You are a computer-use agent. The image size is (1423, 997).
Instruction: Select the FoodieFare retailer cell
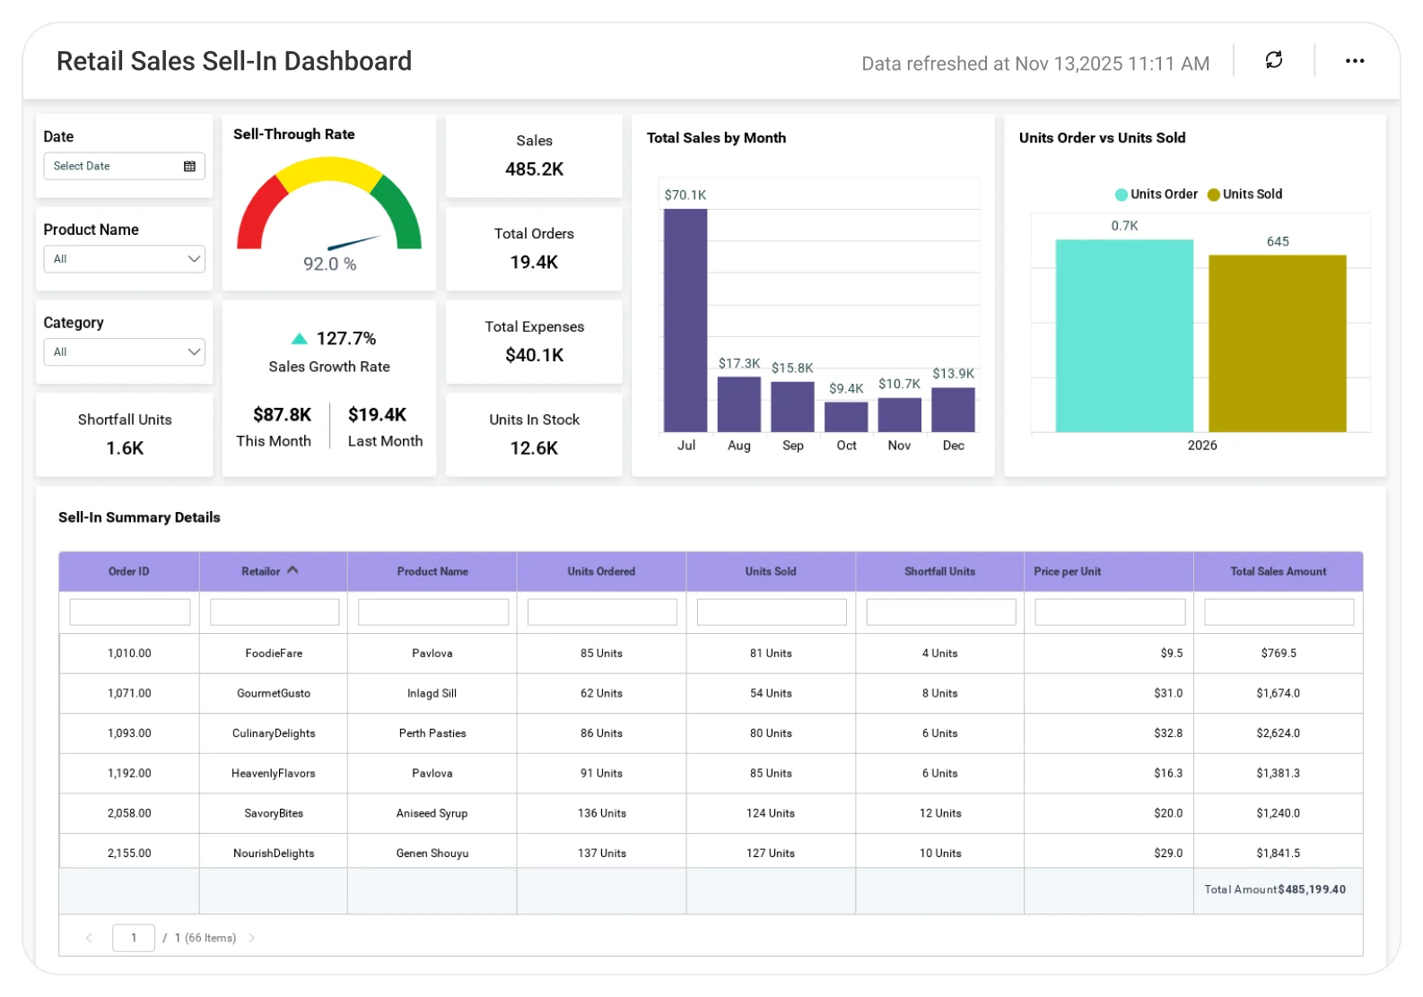[x=274, y=654]
